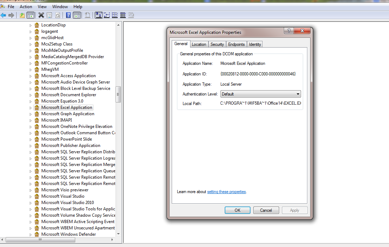Select Microsoft SQL Server Replication Merge
The height and width of the screenshot is (247, 389).
tap(78, 165)
